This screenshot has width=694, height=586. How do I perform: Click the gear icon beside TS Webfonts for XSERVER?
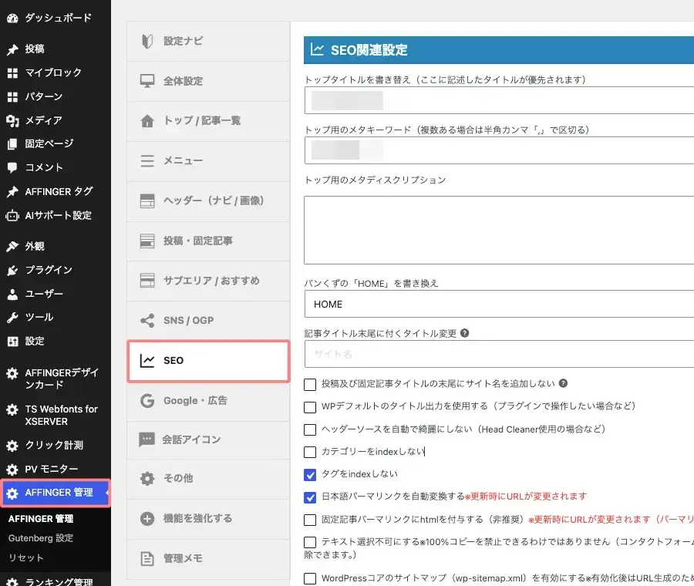(12, 409)
